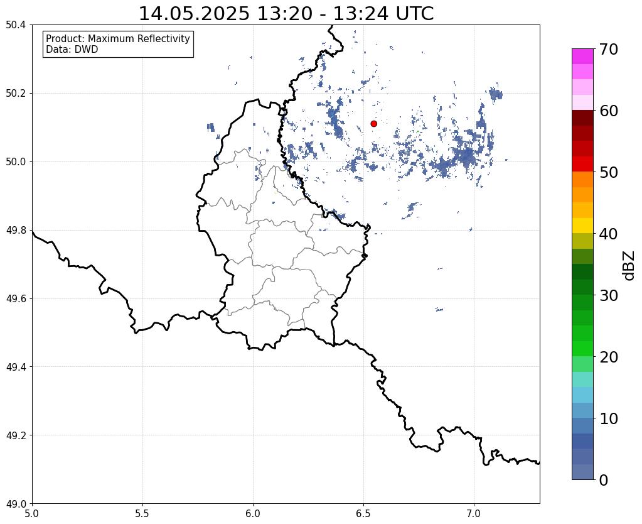This screenshot has height=524, width=642.
Task: Click the x-axis label "7.0"
Action: [x=474, y=514]
